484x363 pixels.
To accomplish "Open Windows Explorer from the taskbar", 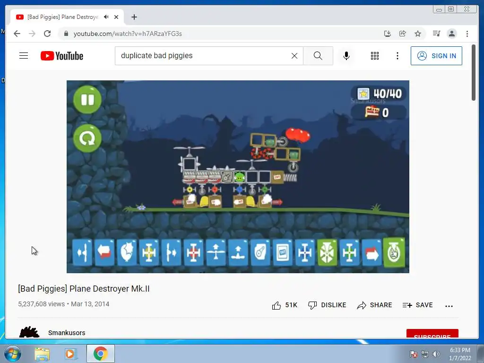I will point(42,354).
